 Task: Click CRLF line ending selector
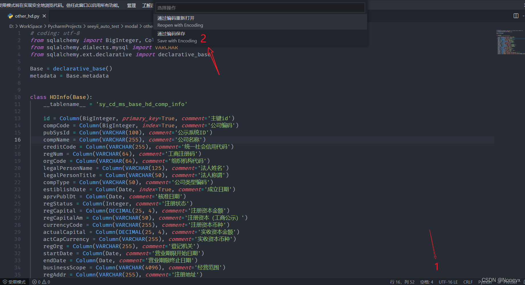coord(468,282)
